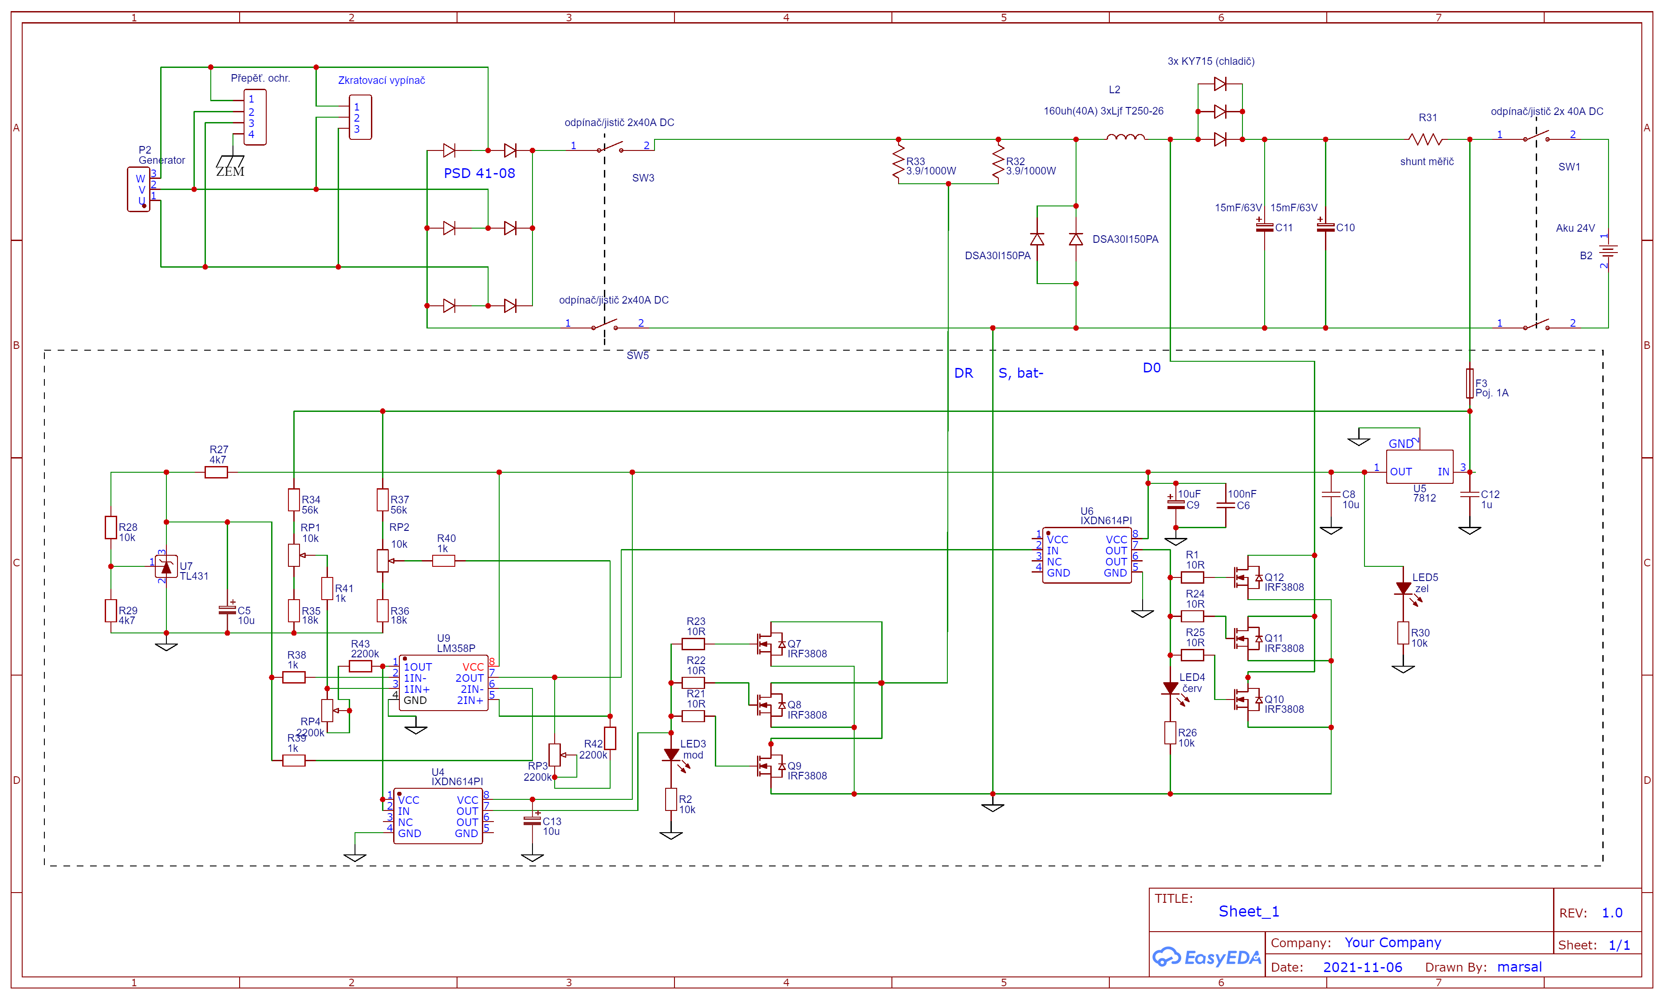
Task: Select the RP3 2200k potentiometer
Action: point(555,755)
